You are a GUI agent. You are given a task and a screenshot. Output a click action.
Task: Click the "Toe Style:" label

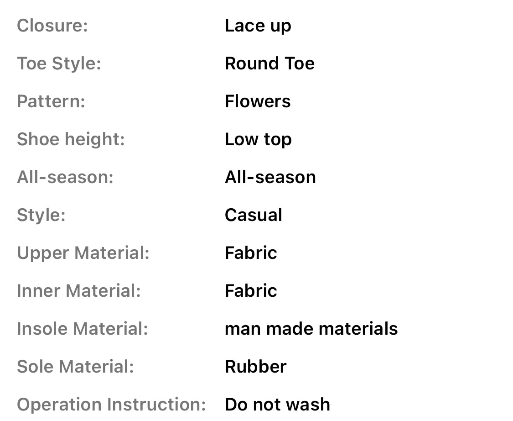(59, 63)
